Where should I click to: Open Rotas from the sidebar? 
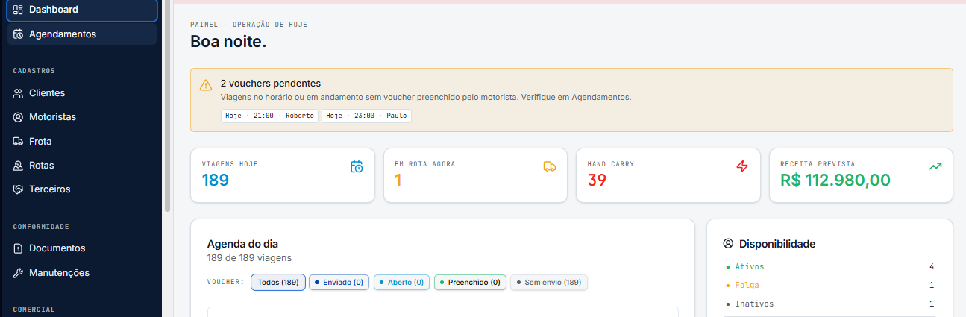click(82, 165)
